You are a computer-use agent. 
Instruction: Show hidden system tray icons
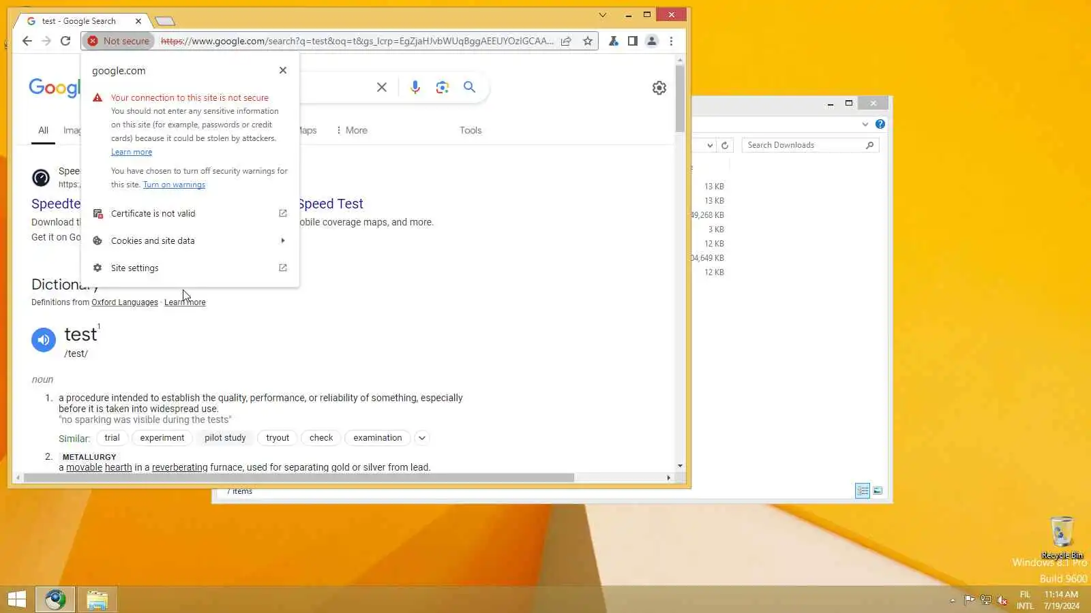tap(952, 600)
